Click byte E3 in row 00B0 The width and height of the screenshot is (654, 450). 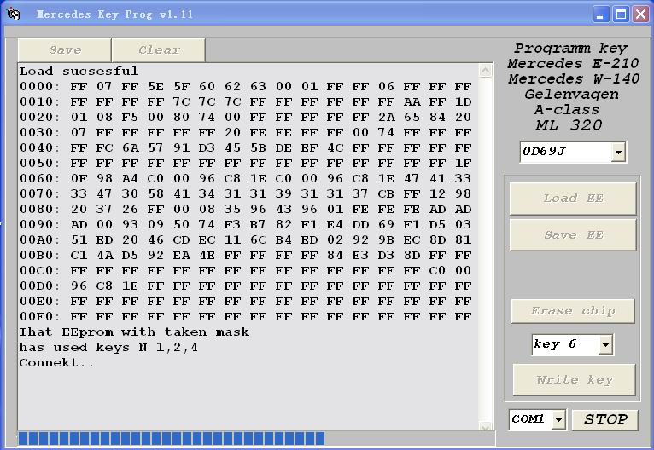pos(360,255)
